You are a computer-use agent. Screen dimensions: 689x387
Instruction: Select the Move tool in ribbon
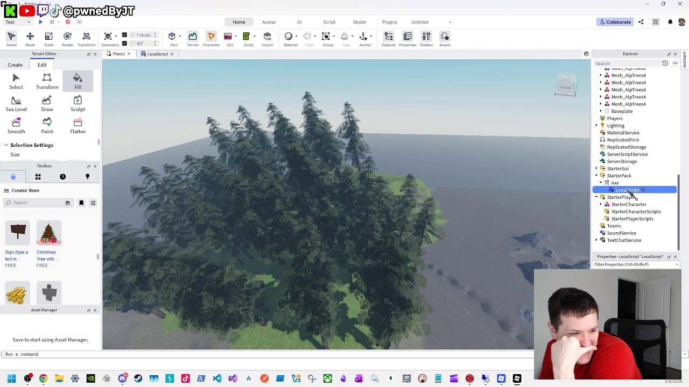[30, 39]
